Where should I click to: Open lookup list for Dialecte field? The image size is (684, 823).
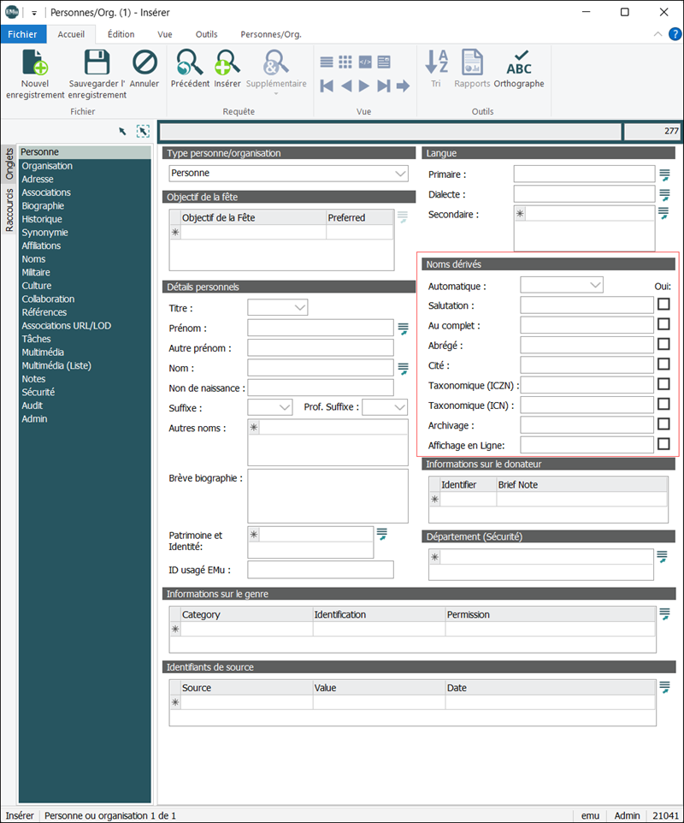tap(664, 195)
